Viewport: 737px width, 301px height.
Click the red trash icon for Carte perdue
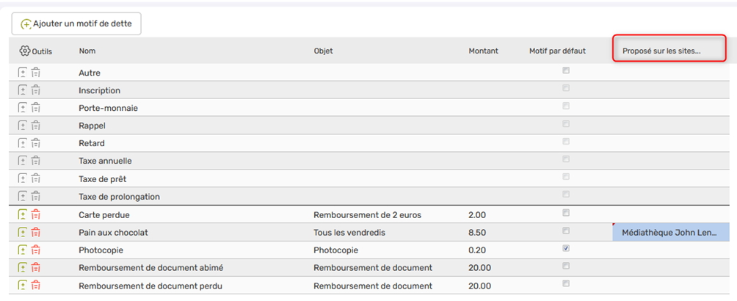tap(36, 214)
